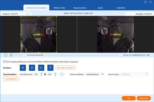Viewport: 154px width, 102px height.
Task: Close the editor window
Action: tap(150, 2)
